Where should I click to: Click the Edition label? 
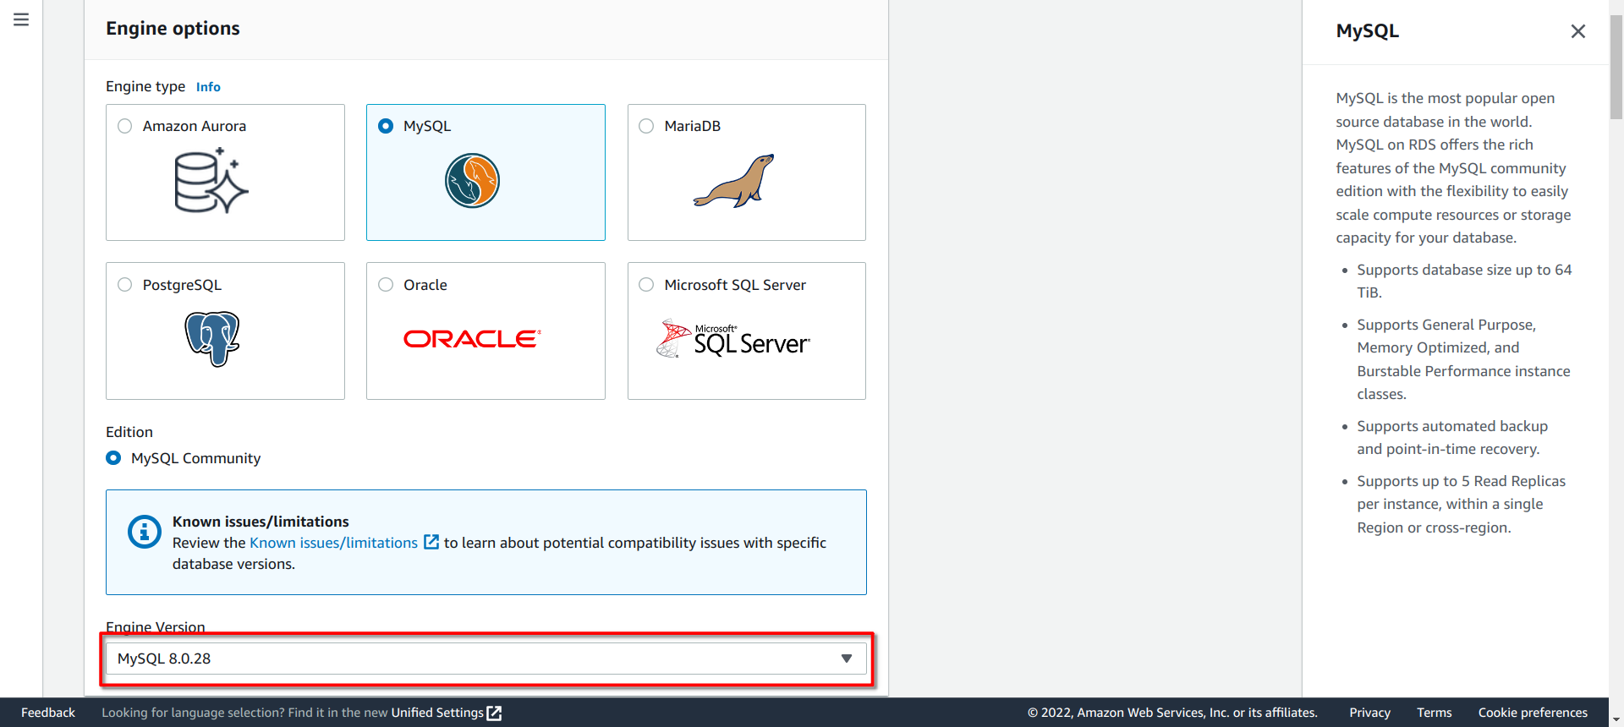[129, 432]
